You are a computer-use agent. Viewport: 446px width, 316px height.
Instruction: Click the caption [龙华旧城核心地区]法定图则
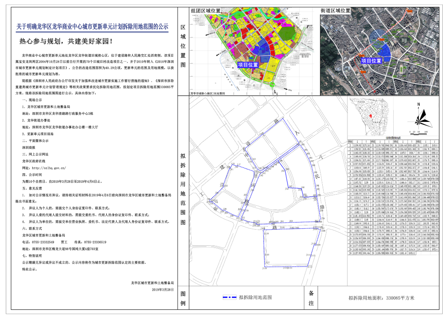(x=207, y=94)
